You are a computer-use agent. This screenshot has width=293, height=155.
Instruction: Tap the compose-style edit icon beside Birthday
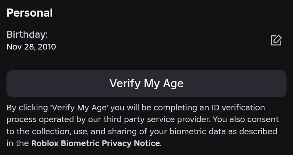[276, 40]
